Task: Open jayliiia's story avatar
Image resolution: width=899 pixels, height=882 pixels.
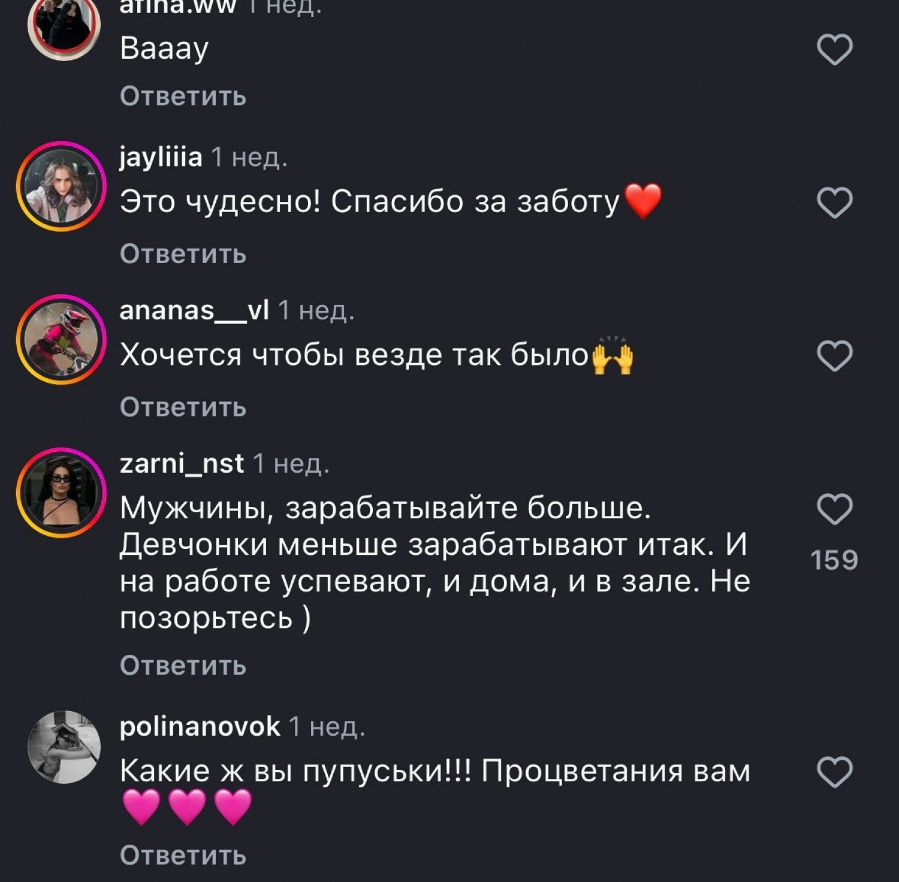Action: [x=61, y=186]
